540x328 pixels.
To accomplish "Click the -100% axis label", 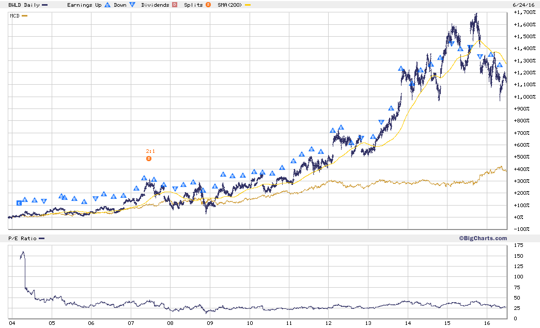I will [x=521, y=229].
